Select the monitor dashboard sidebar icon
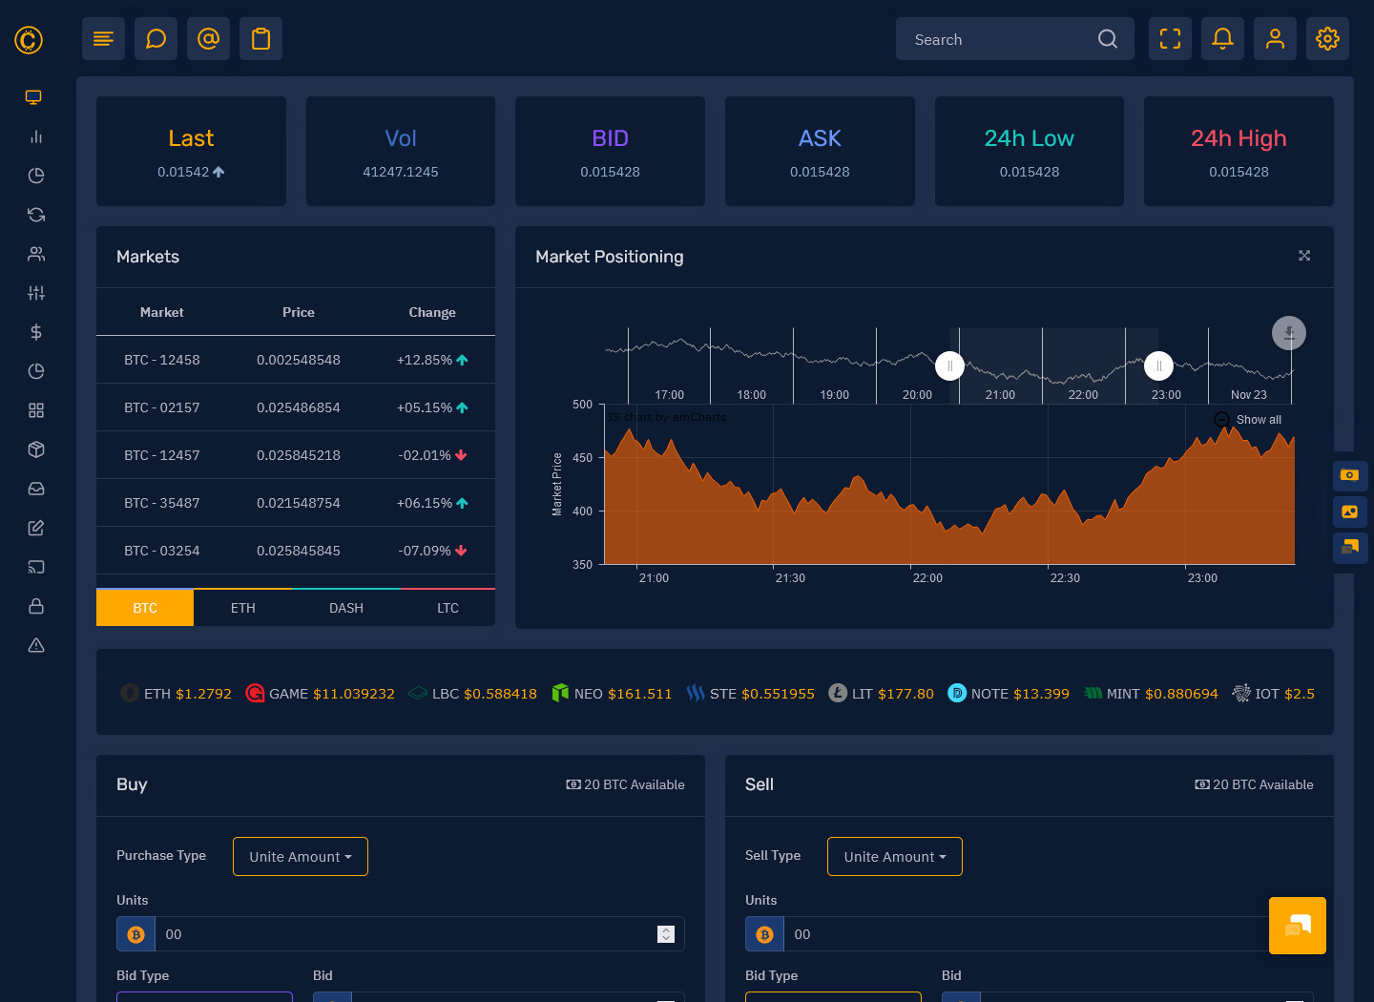The image size is (1374, 1002). click(x=34, y=97)
